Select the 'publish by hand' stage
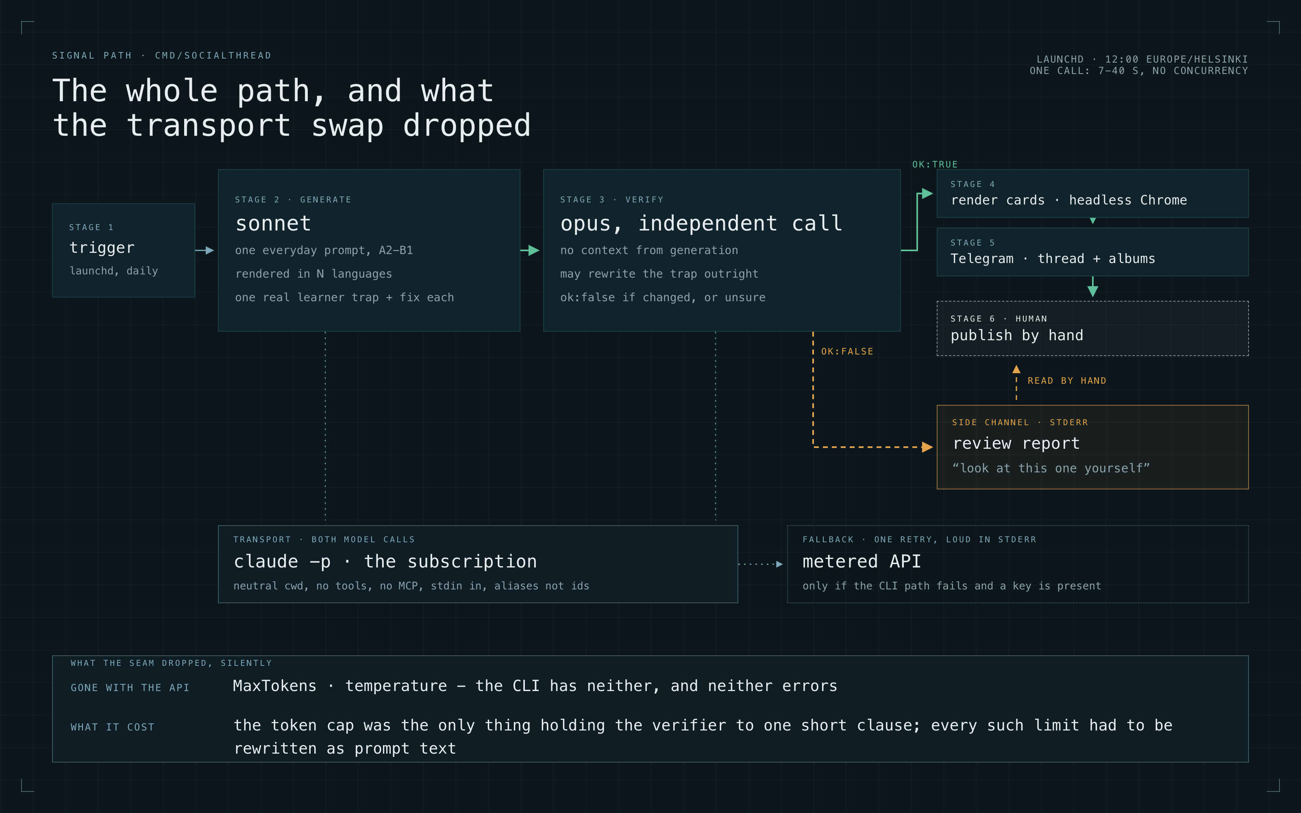The image size is (1301, 813). (1092, 328)
